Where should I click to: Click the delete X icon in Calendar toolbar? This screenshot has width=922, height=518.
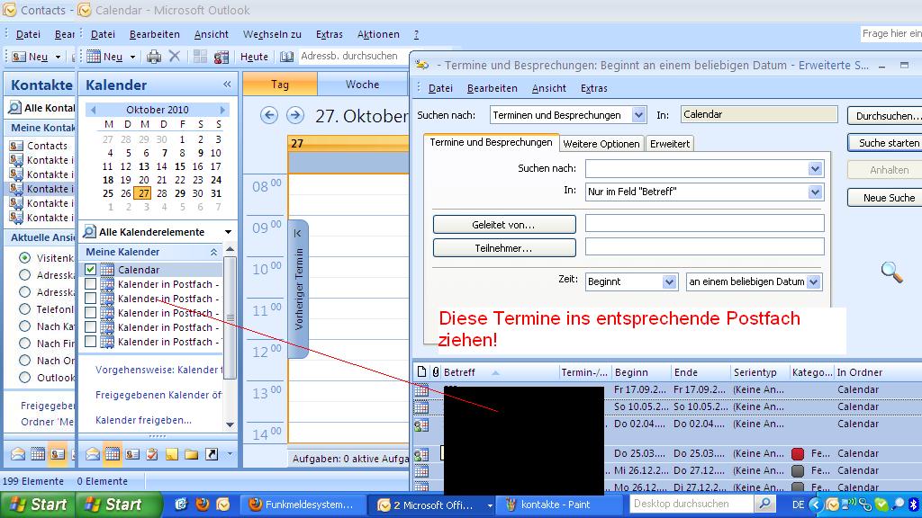(175, 57)
